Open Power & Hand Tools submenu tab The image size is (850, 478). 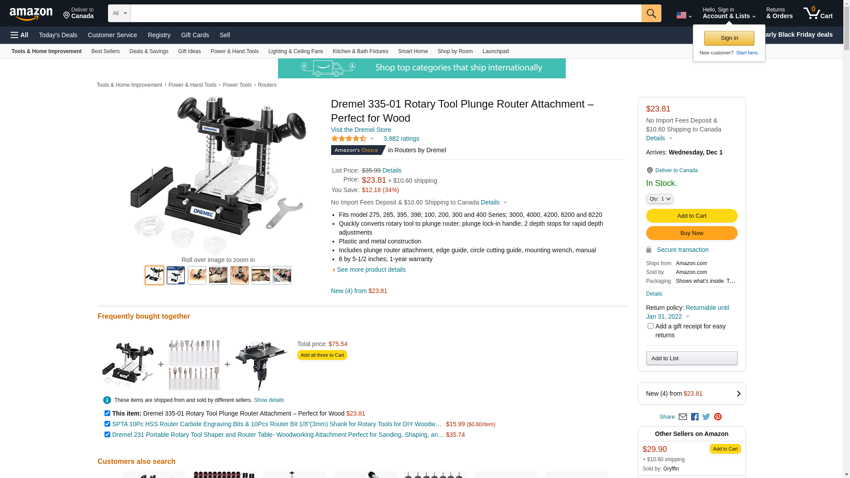click(235, 51)
